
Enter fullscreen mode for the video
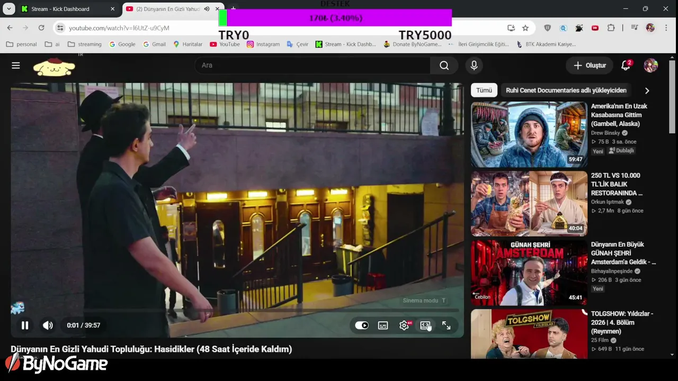(447, 325)
